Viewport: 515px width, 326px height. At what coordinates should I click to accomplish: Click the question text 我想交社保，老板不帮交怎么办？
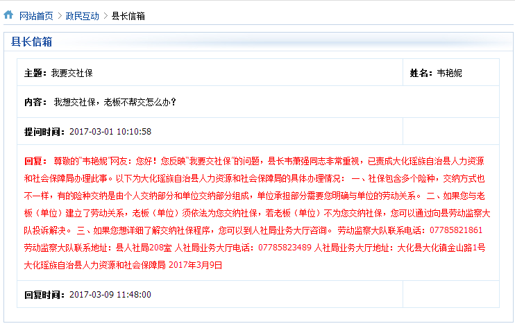pyautogui.click(x=115, y=102)
